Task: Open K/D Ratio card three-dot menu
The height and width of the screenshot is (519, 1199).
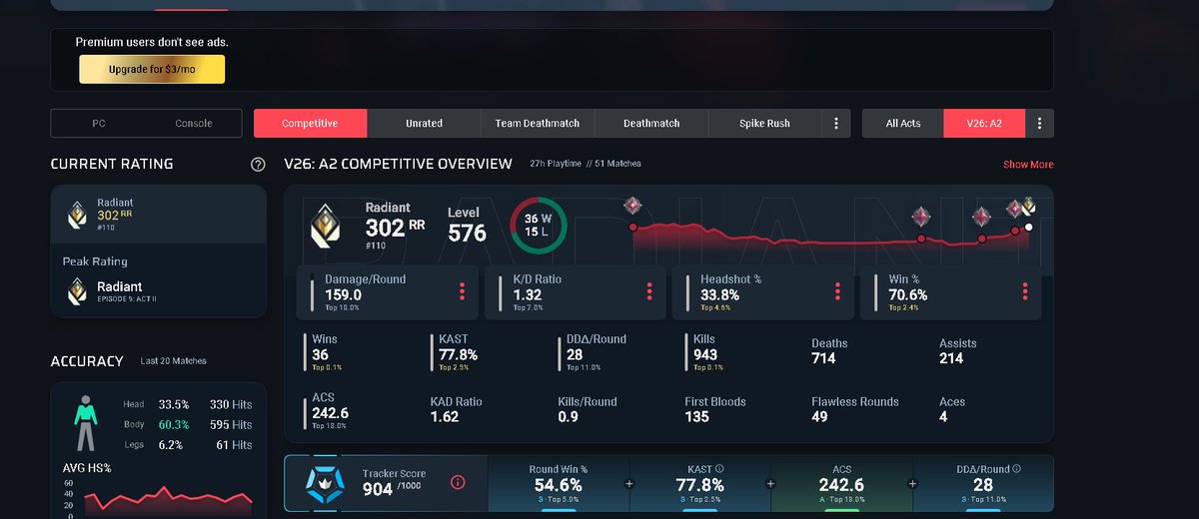Action: (649, 291)
